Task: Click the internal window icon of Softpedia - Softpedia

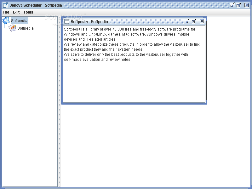Action: tap(67, 21)
